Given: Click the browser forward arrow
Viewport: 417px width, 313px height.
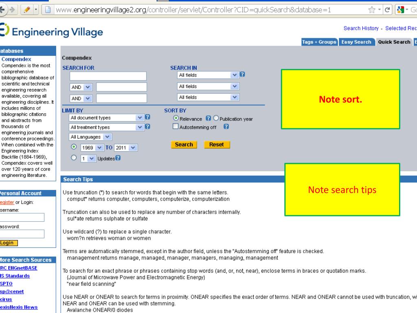Looking at the screenshot, I should 12,10.
